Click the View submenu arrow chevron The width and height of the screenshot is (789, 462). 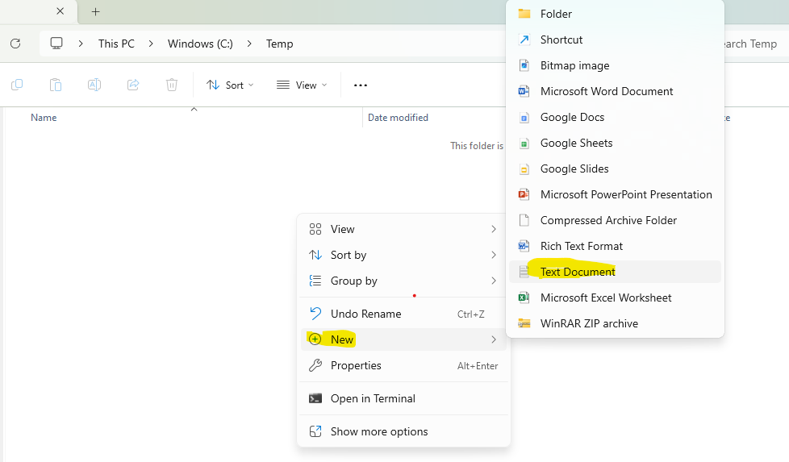pyautogui.click(x=494, y=229)
